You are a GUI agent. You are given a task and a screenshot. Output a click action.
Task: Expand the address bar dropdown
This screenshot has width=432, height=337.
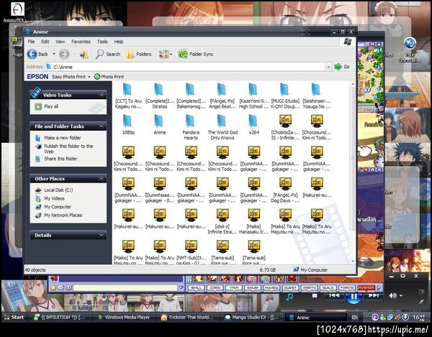[328, 67]
